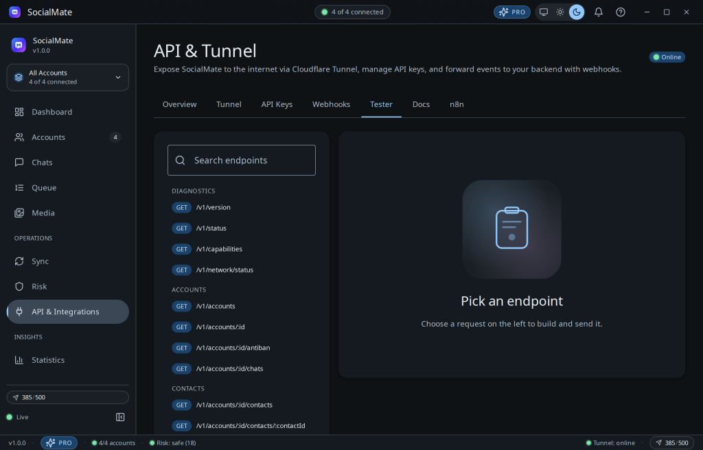Click the DIAGNOSTICS section header
Screen dimensions: 703x450
193,191
